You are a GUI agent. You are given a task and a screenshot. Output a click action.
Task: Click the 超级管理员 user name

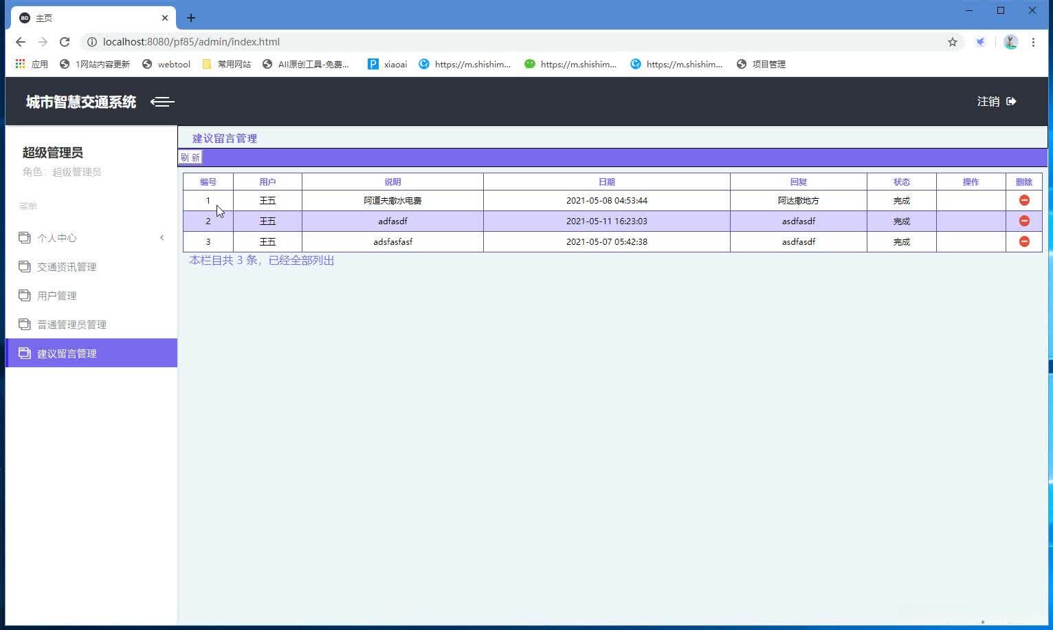(53, 153)
